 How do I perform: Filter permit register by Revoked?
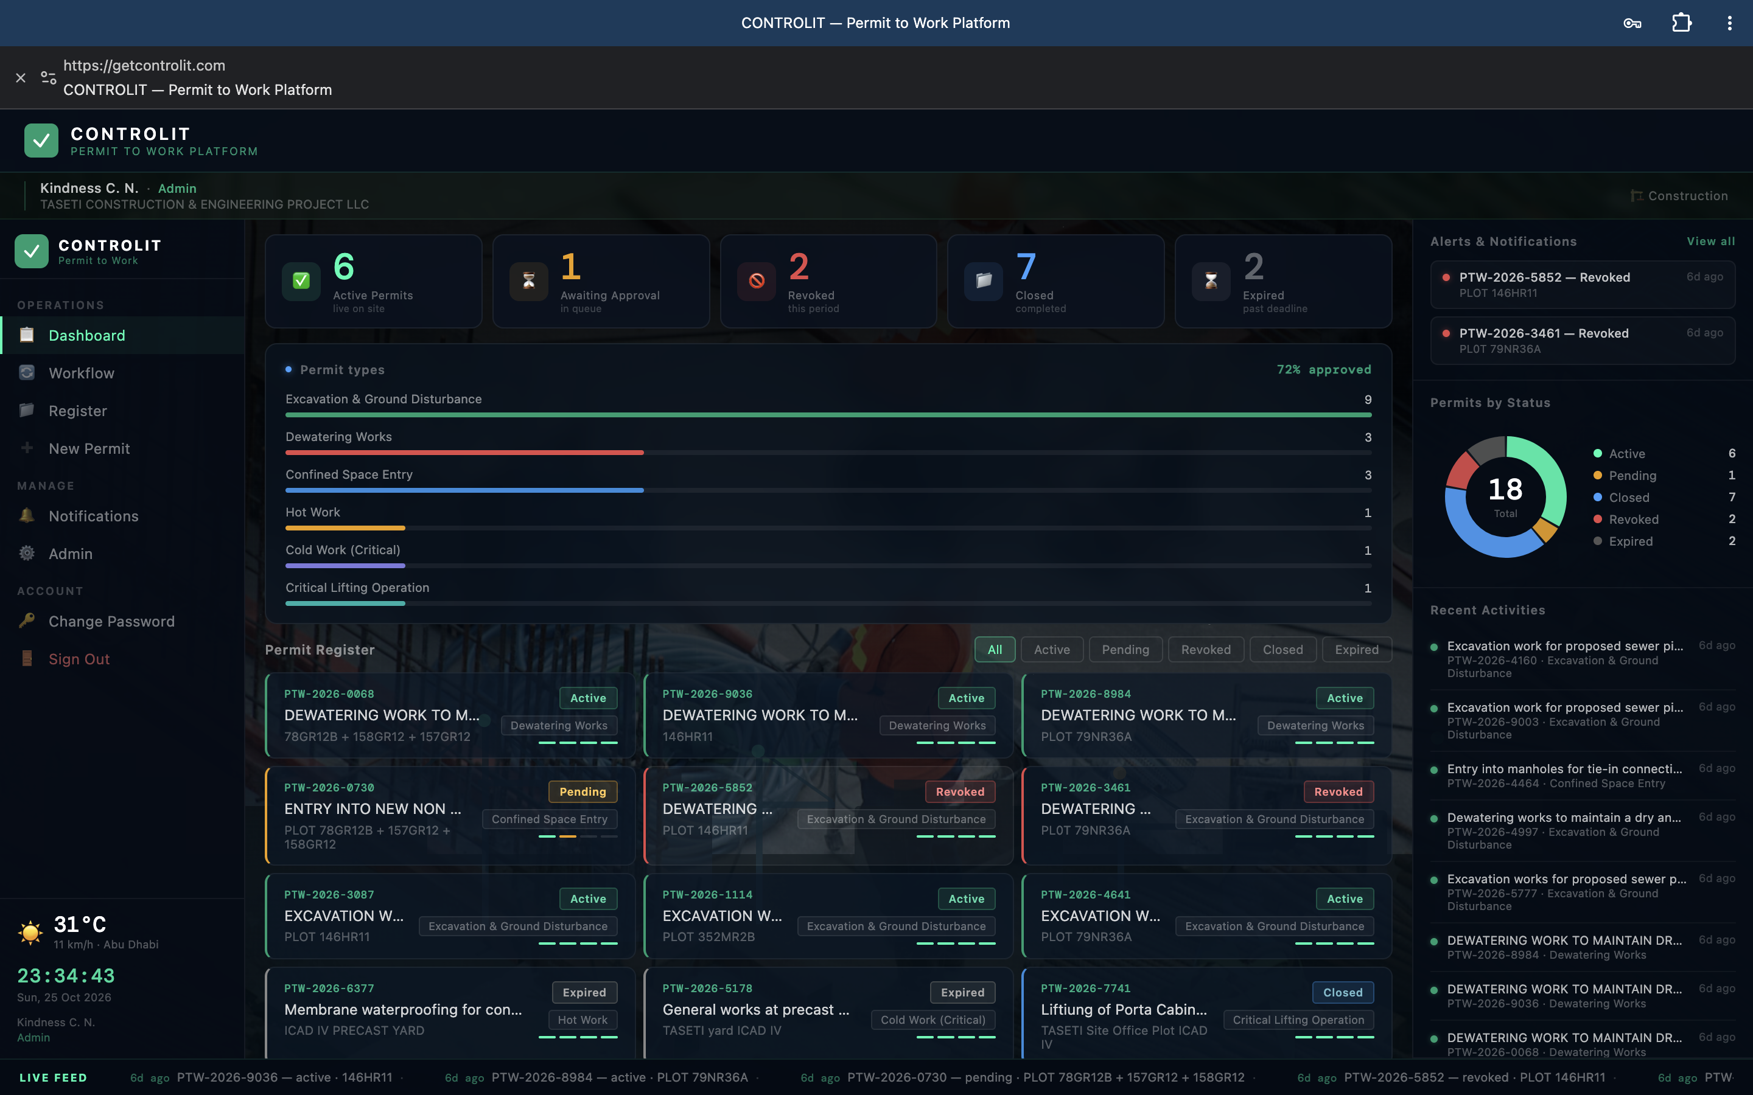(1206, 650)
